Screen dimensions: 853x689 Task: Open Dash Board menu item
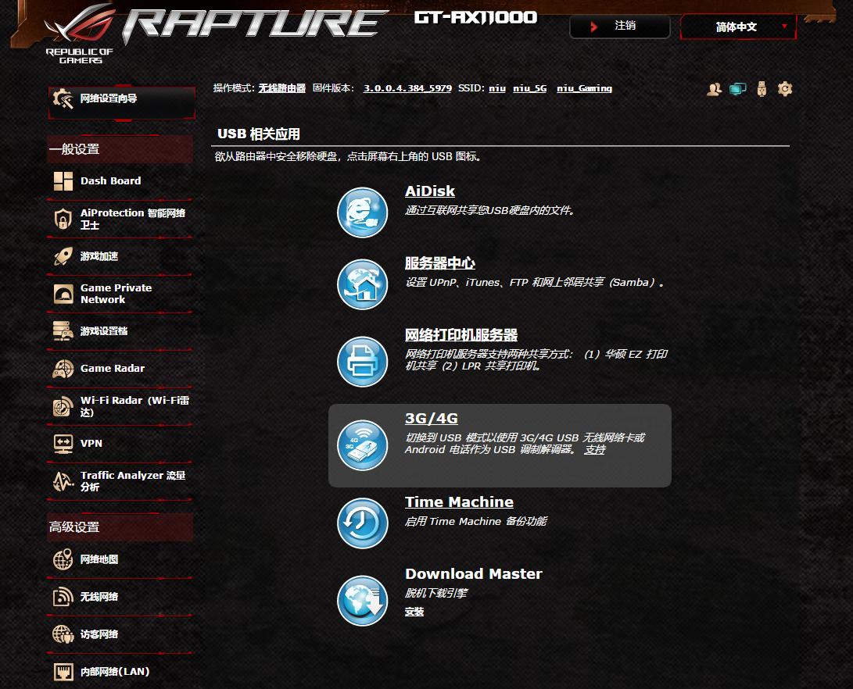click(110, 181)
